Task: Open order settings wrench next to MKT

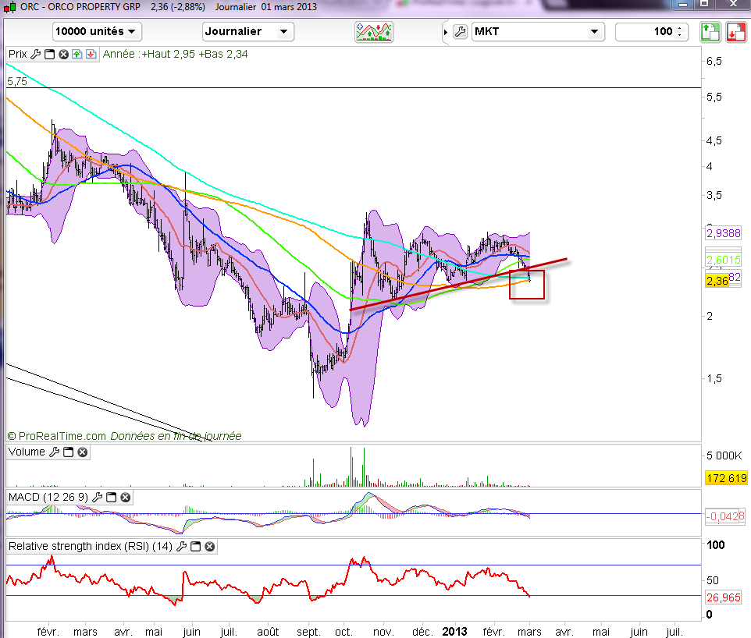Action: (x=459, y=32)
